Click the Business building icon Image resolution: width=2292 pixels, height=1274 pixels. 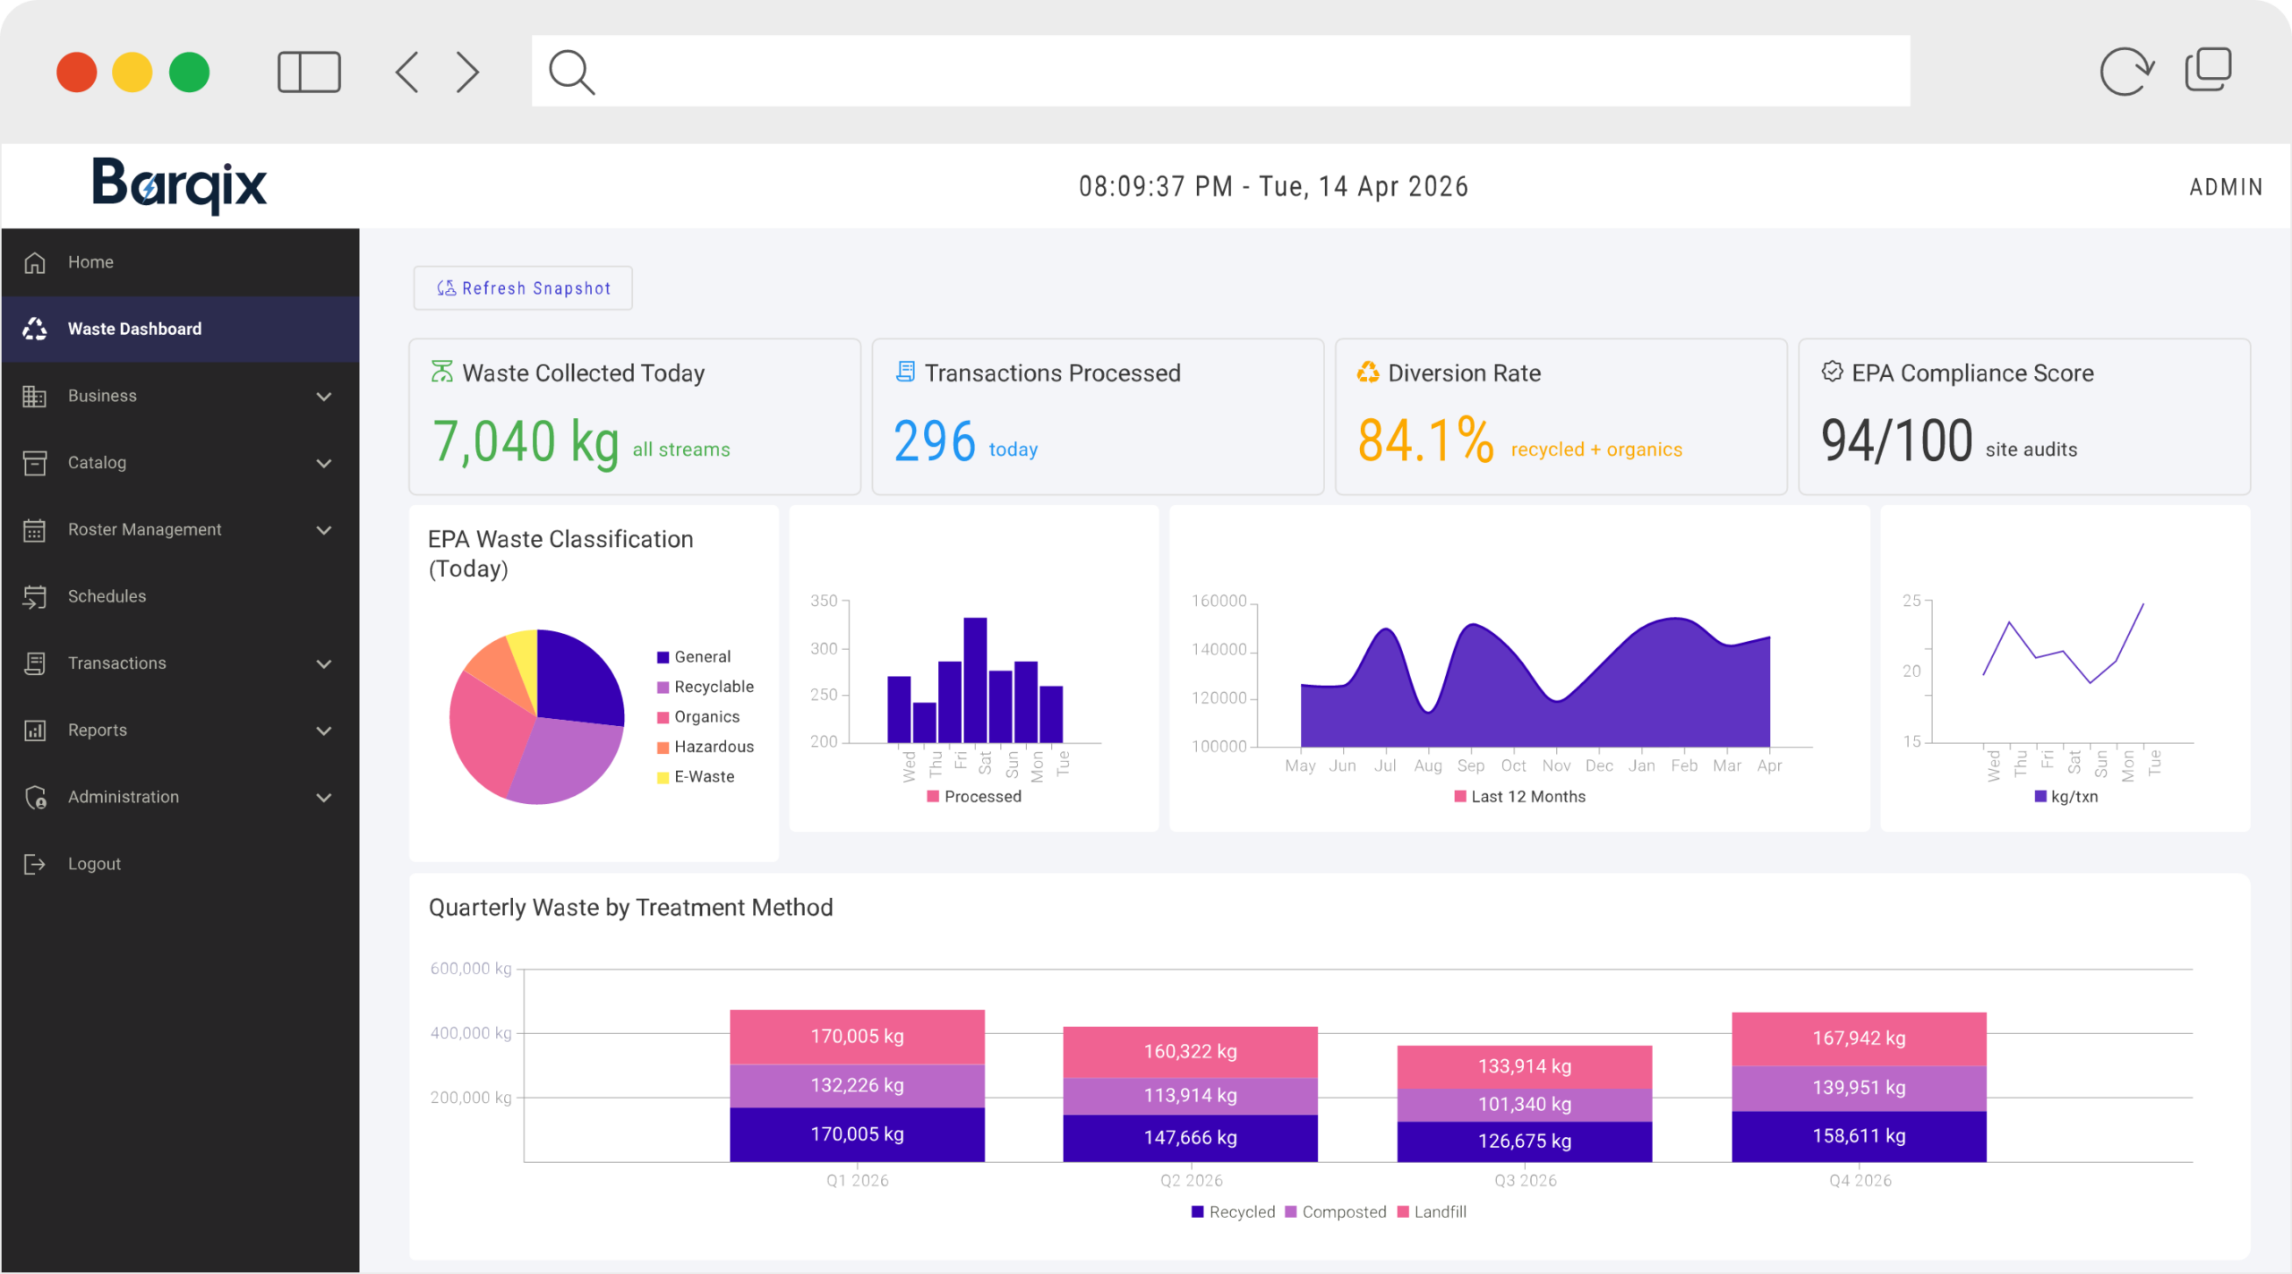point(35,396)
